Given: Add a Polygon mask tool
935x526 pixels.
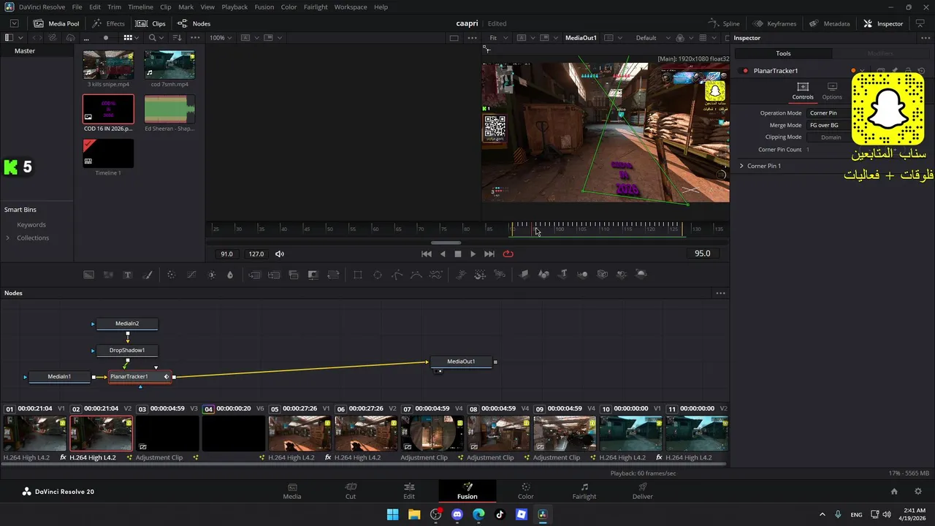Looking at the screenshot, I should coord(397,275).
